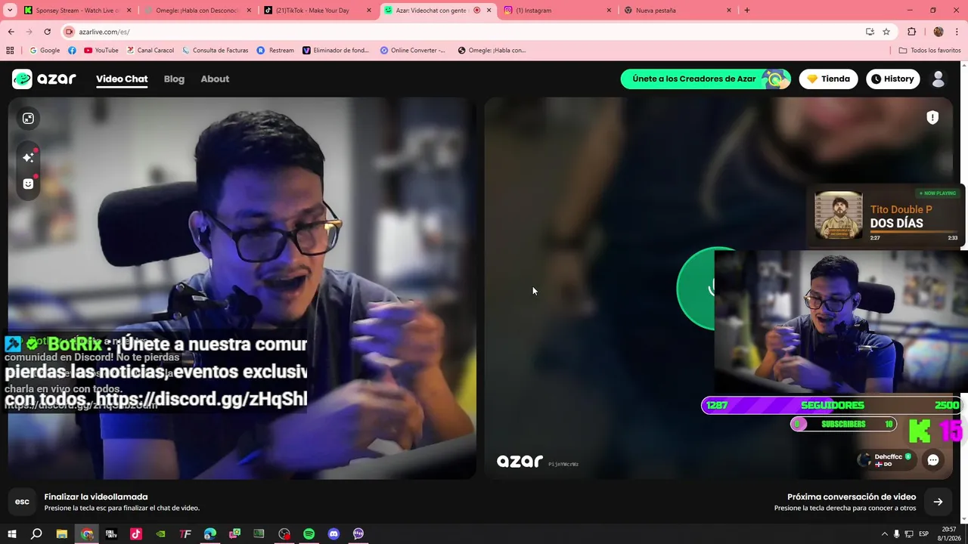968x544 pixels.
Task: Open Restream bookmark
Action: [x=275, y=51]
